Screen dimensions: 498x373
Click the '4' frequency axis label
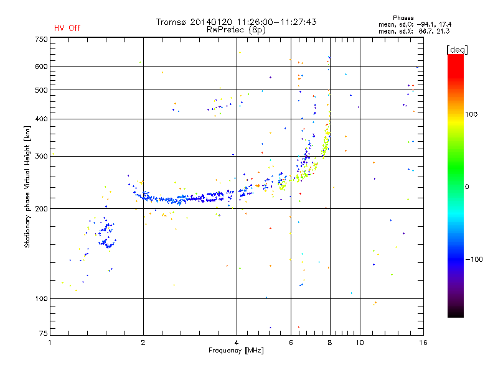click(237, 343)
